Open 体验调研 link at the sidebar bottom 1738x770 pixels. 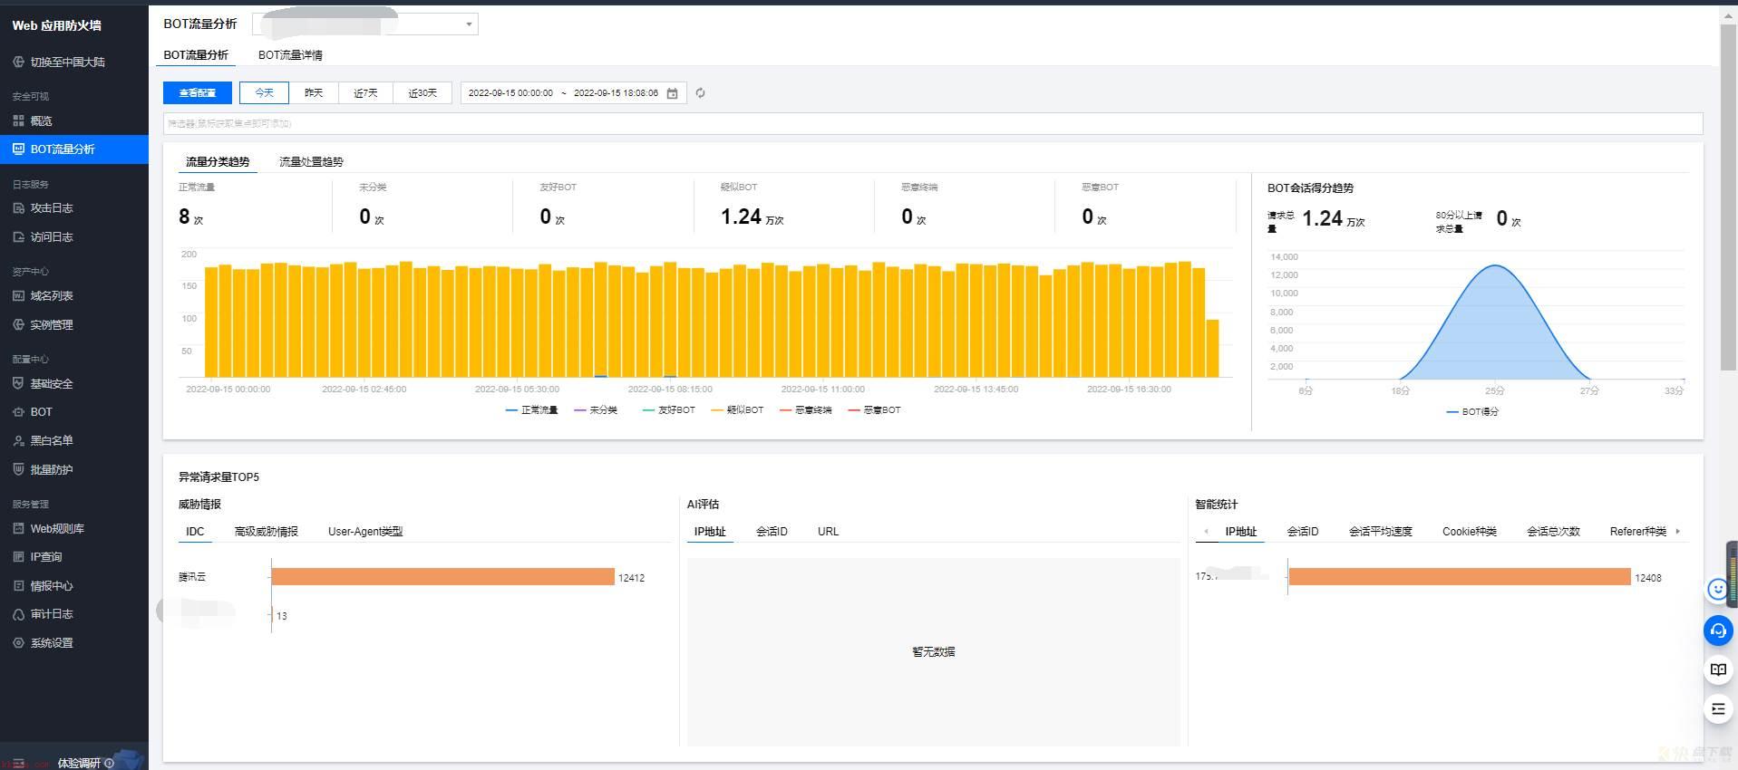coord(79,763)
